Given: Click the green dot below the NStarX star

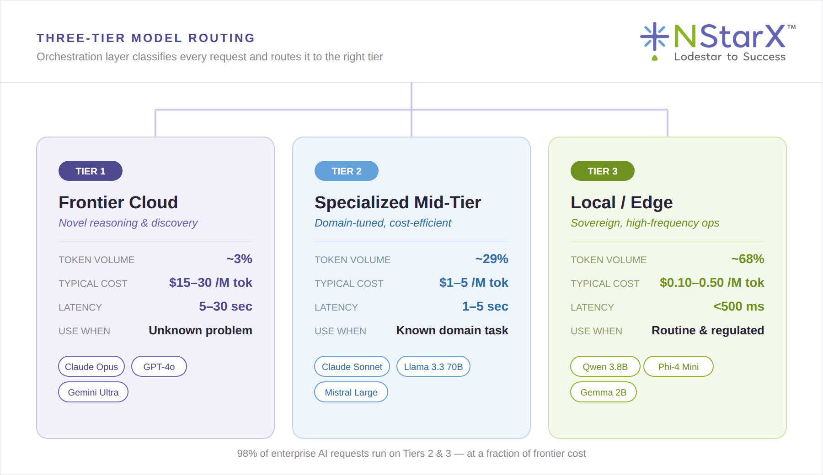Looking at the screenshot, I should pyautogui.click(x=655, y=58).
